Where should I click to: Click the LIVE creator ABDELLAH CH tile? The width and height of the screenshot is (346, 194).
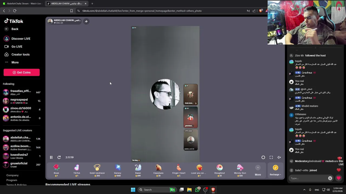tap(191, 140)
